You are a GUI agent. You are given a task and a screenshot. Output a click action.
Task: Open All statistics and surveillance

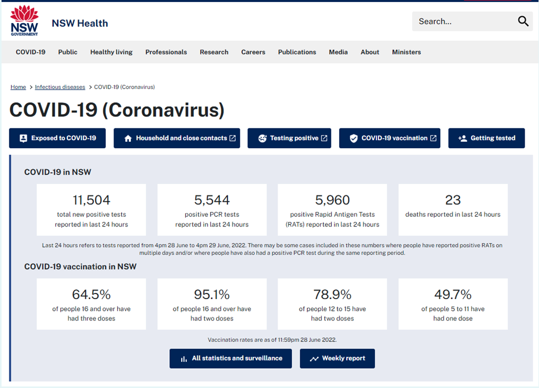point(231,358)
